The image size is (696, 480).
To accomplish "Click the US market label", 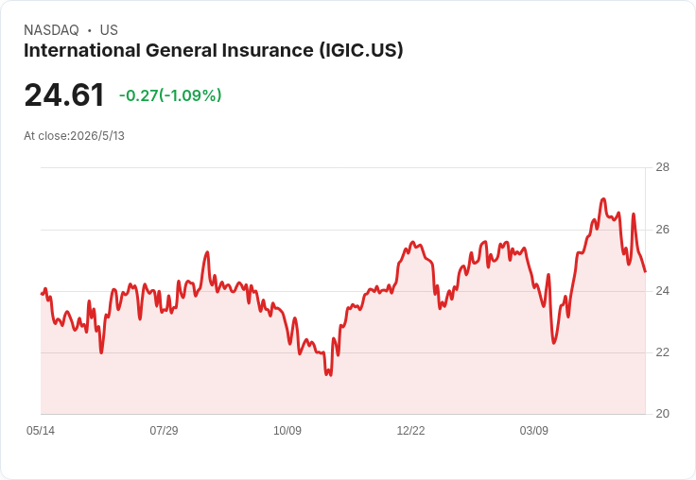I will click(109, 30).
